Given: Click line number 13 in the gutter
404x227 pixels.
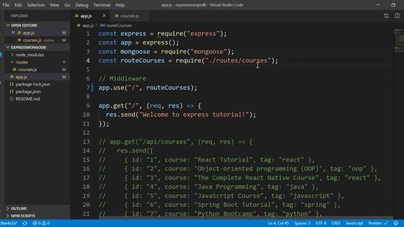Looking at the screenshot, I should pyautogui.click(x=86, y=141).
